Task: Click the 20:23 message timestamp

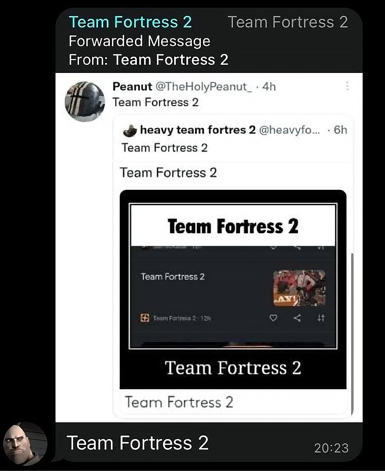Action: point(331,448)
